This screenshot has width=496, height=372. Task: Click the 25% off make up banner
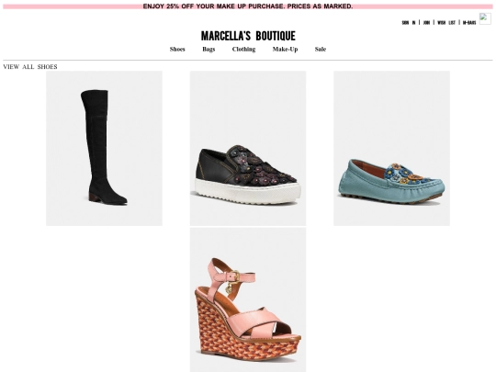tap(248, 6)
